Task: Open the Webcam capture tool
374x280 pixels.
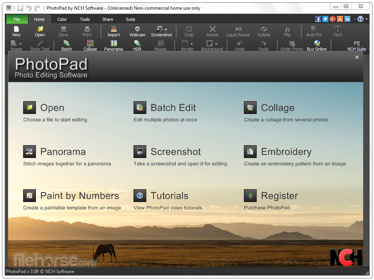Action: (x=137, y=31)
